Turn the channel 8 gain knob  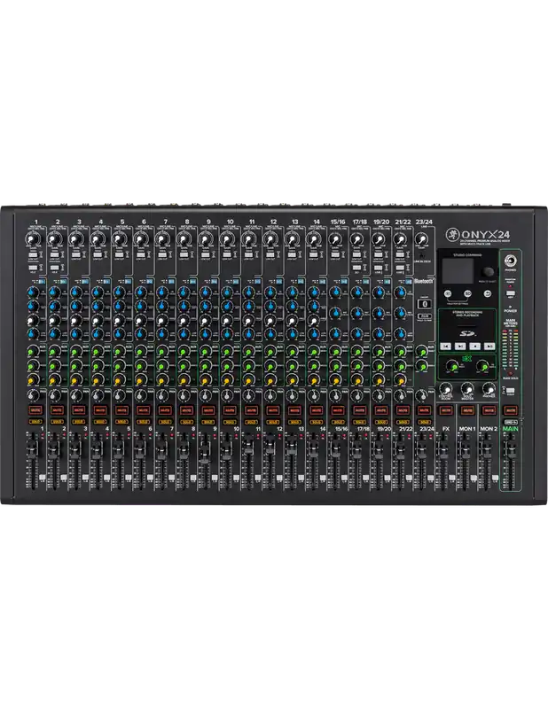point(184,238)
